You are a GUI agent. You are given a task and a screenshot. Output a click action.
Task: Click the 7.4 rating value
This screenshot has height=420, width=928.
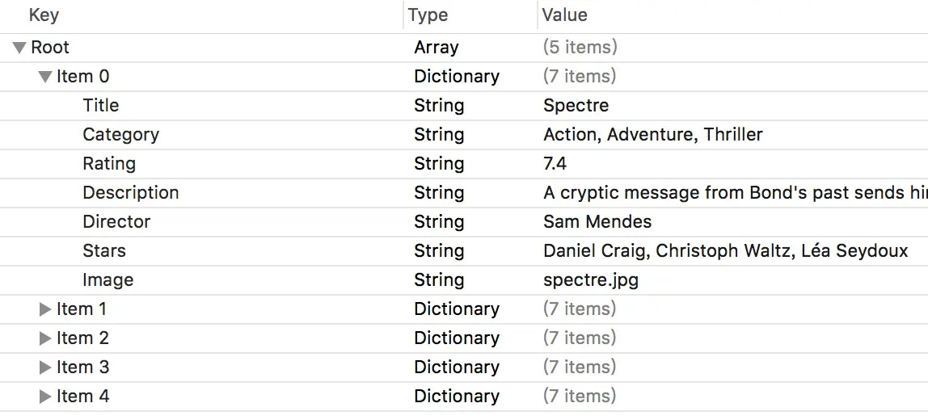[555, 164]
